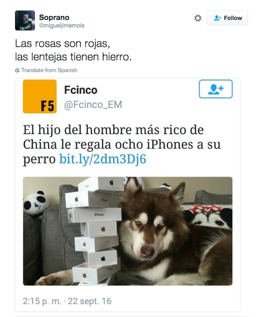Image resolution: width=263 pixels, height=317 pixels.
Task: Open the 2:15 p. m. 22 sept. 16 timestamp
Action: [x=67, y=301]
